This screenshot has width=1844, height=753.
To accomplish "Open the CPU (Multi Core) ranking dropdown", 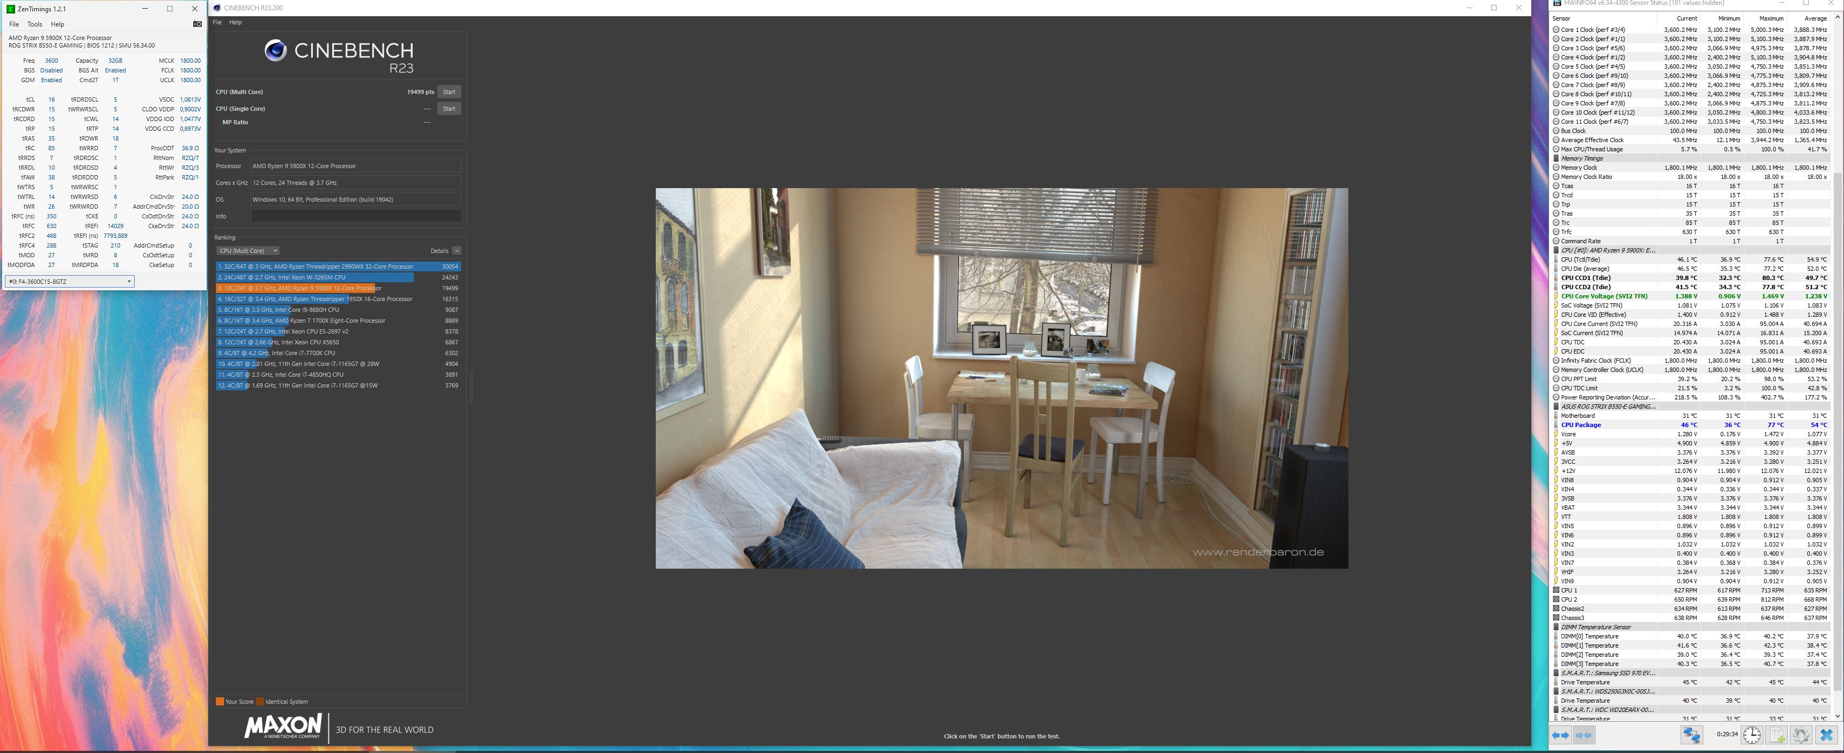I will pyautogui.click(x=248, y=251).
